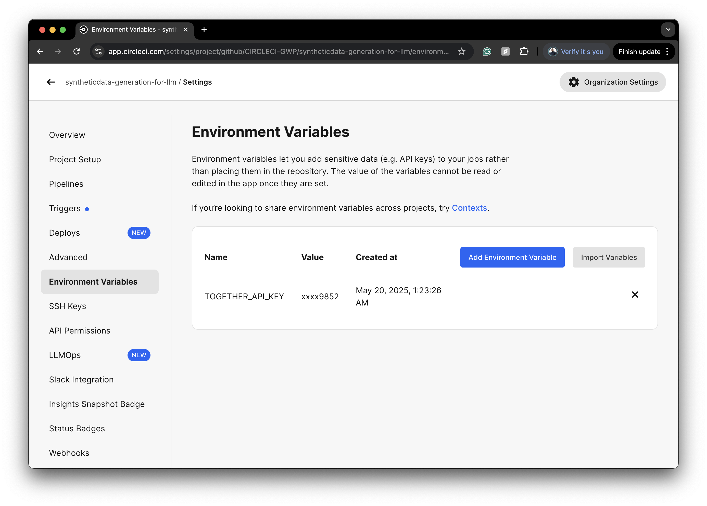The height and width of the screenshot is (506, 707).
Task: Open a new tab with the plus icon
Action: click(x=204, y=30)
